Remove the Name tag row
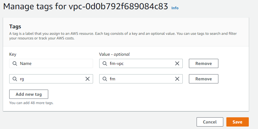The height and width of the screenshot is (129, 258). (x=203, y=63)
